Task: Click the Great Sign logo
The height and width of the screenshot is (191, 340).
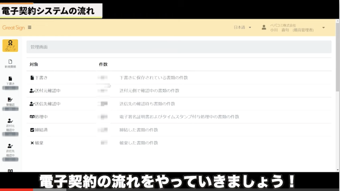Action: click(13, 28)
